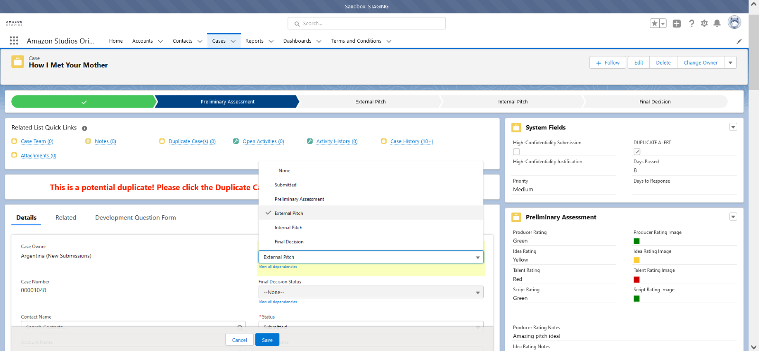
Task: Click the Edit button
Action: pyautogui.click(x=639, y=63)
